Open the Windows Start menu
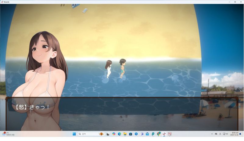 point(74,134)
